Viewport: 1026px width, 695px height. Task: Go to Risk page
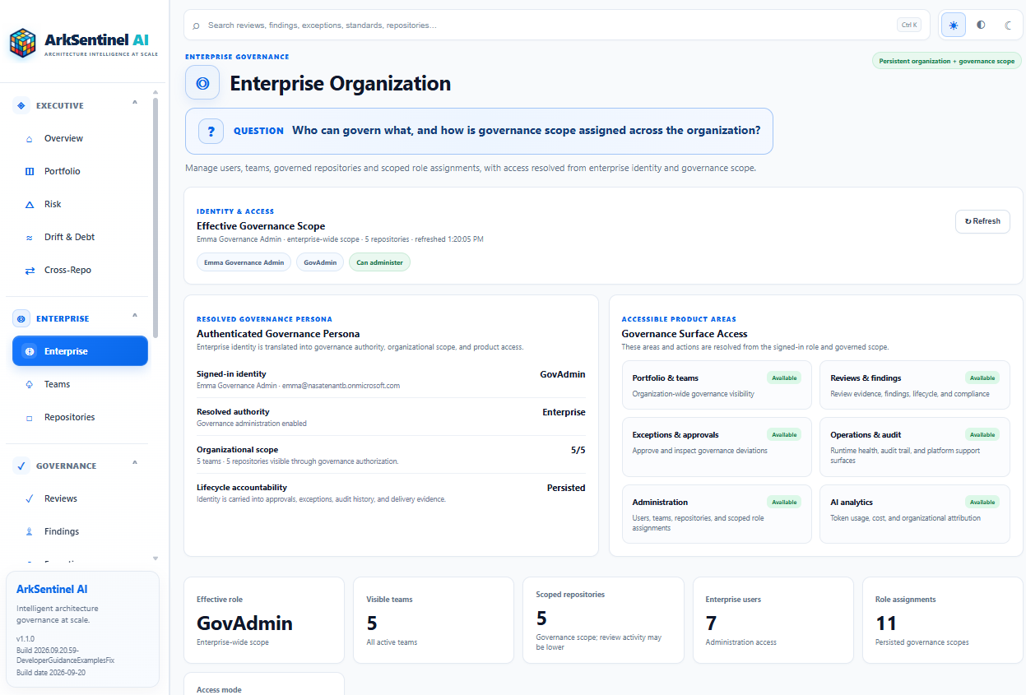tap(80, 205)
